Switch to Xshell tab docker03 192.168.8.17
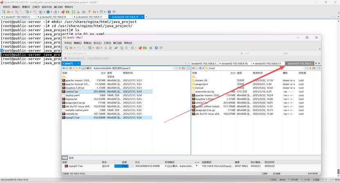Screen dimensions: 340x183 click(x=90, y=17)
